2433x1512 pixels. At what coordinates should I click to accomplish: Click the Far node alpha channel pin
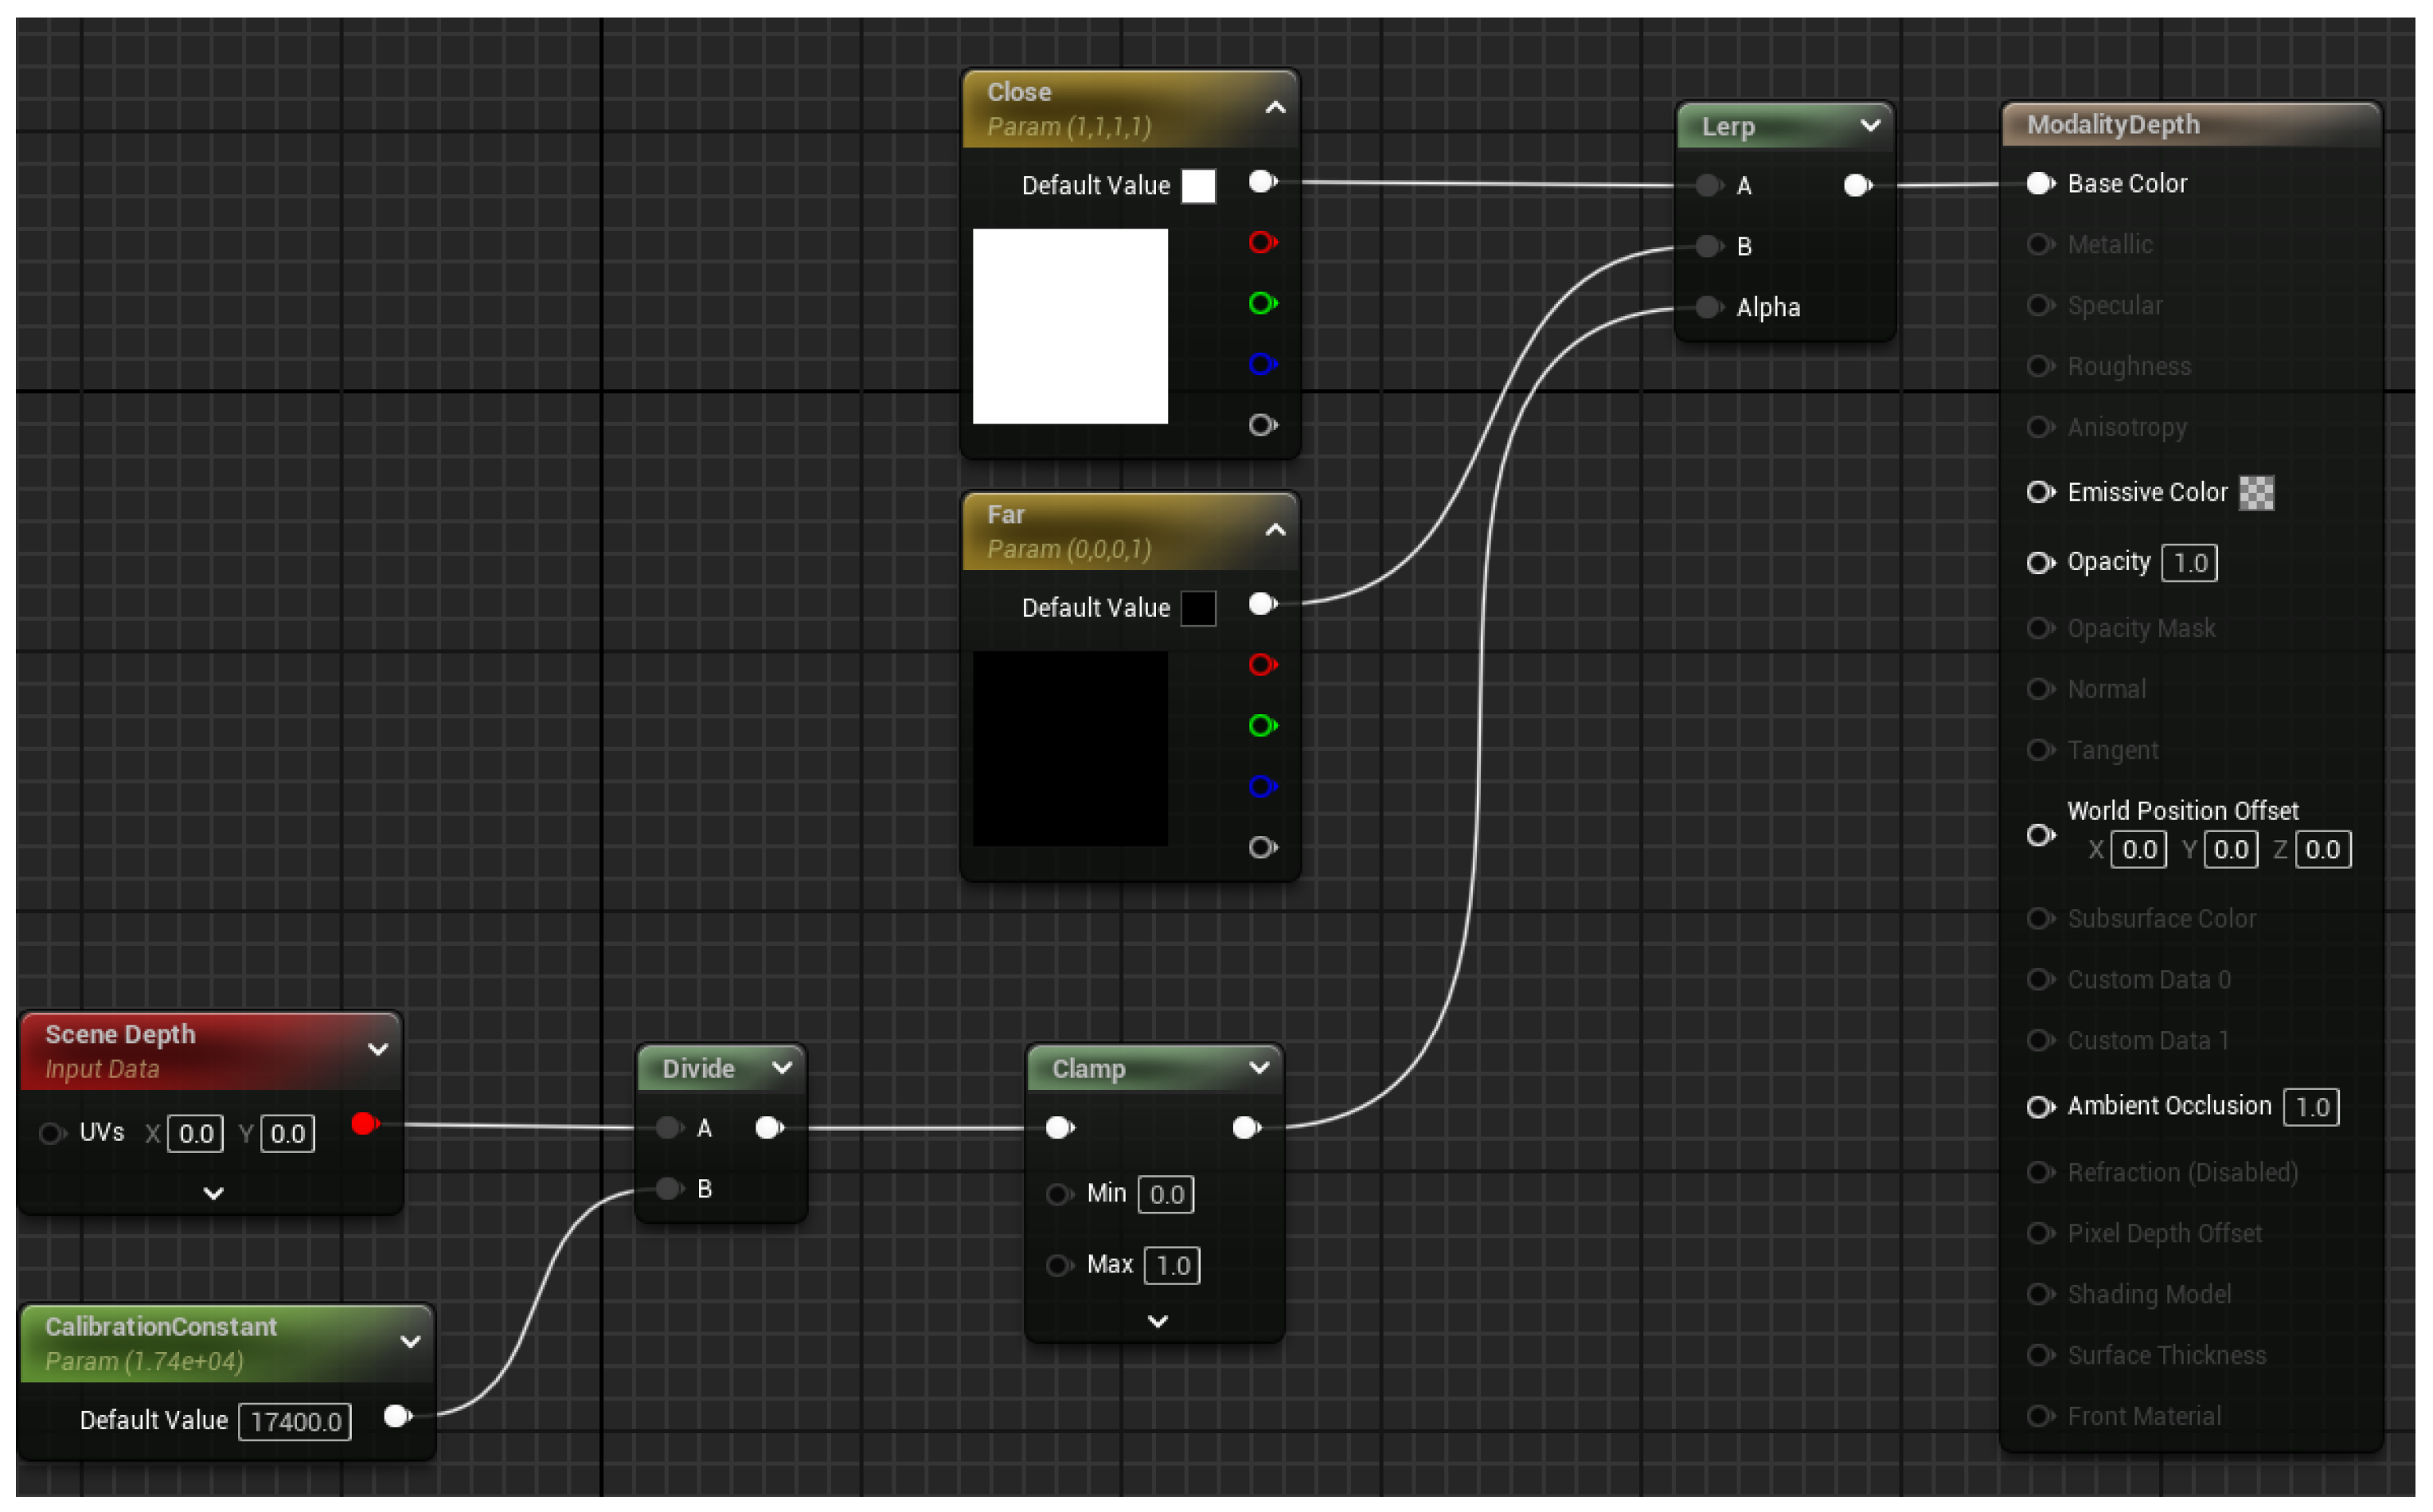tap(1263, 848)
